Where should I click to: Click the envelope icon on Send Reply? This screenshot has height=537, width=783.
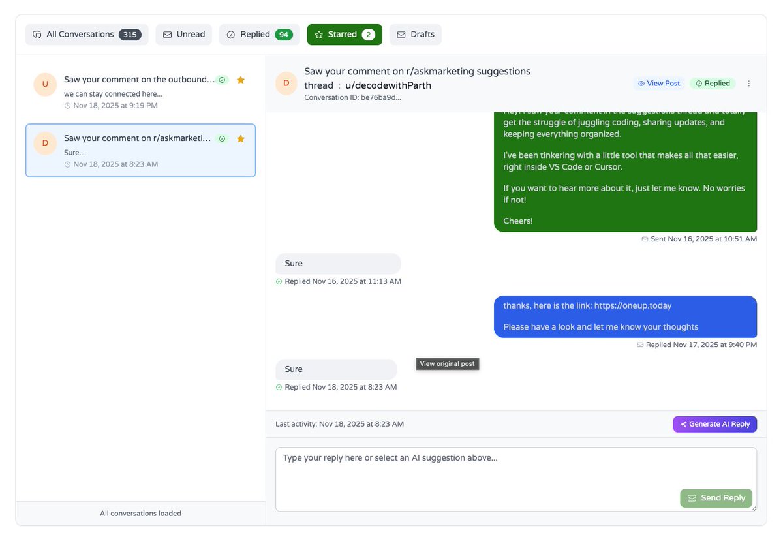692,498
